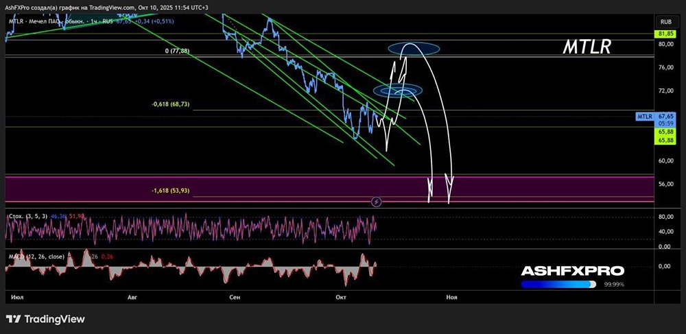Click the 76,00 price axis label
The height and width of the screenshot is (334, 686).
tap(665, 67)
